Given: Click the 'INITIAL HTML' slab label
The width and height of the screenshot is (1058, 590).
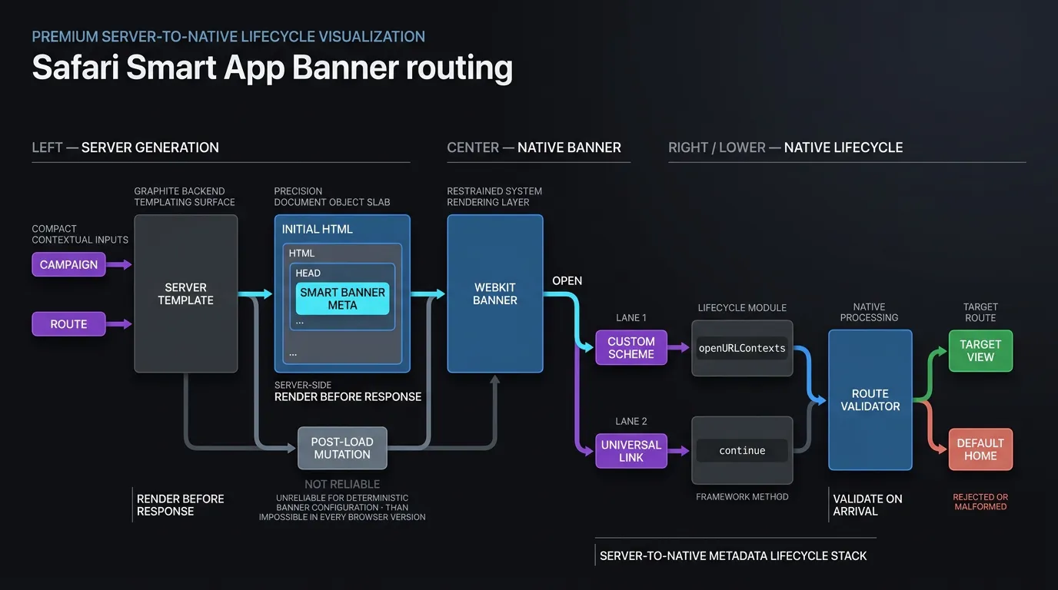Looking at the screenshot, I should point(317,229).
